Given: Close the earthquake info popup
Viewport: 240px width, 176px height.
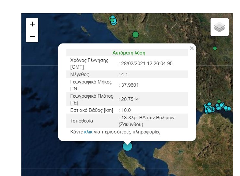Looking at the screenshot, I should (x=191, y=48).
